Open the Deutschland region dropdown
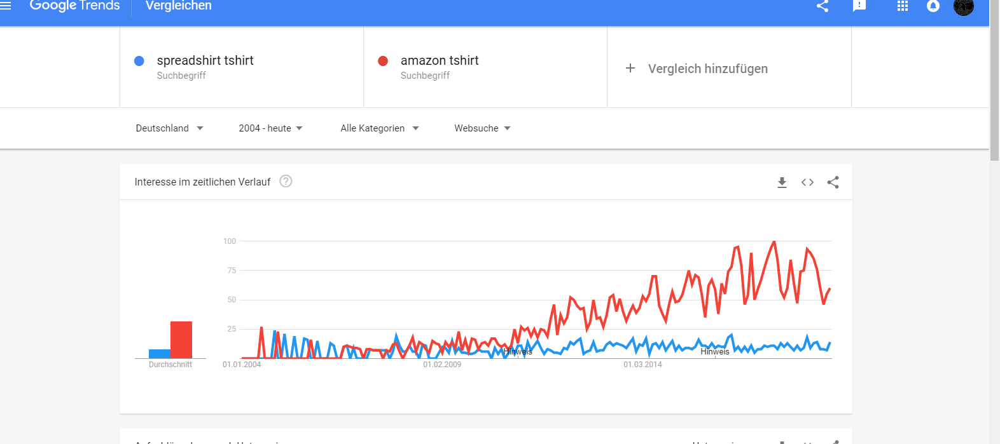This screenshot has height=444, width=1000. click(169, 128)
